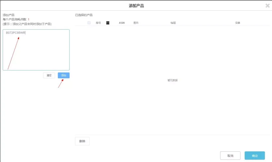Click the 暂无数据 empty-state text
This screenshot has height=162, width=272.
pyautogui.click(x=173, y=80)
